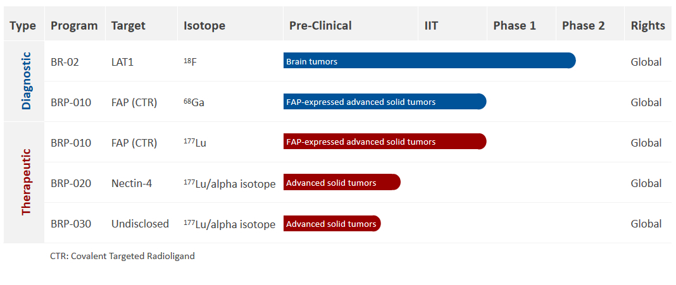The image size is (676, 285).
Task: Click the blue FAP-expressed advanced solid tumors bar
Action: point(385,101)
